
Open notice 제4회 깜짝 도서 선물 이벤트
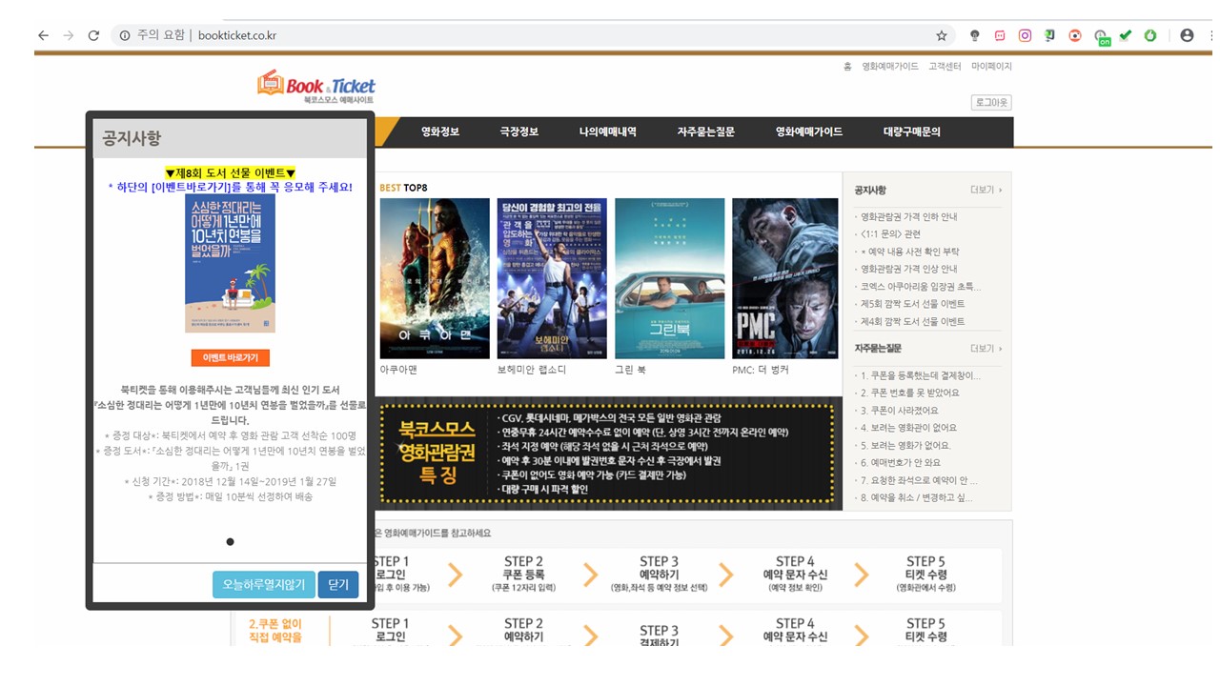(x=913, y=321)
